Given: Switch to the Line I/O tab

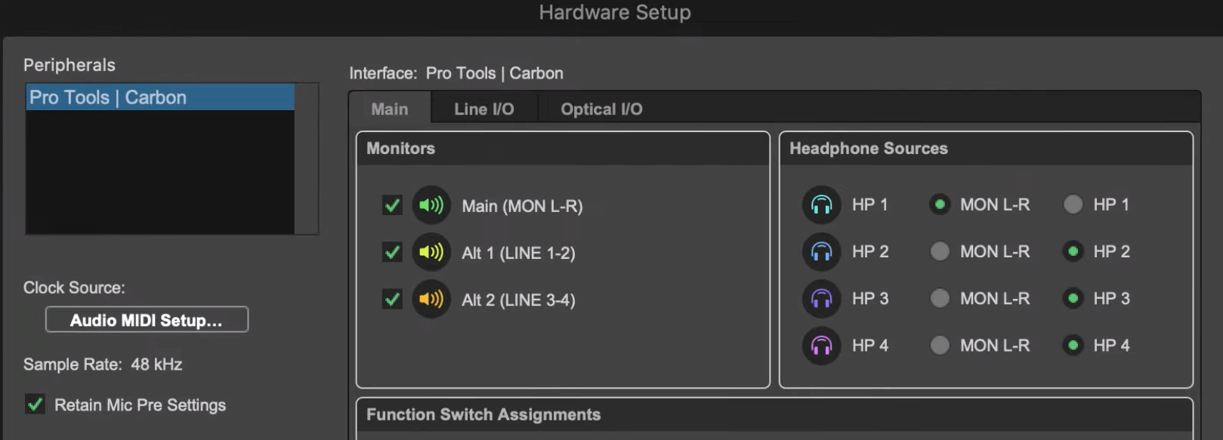Looking at the screenshot, I should pos(483,109).
